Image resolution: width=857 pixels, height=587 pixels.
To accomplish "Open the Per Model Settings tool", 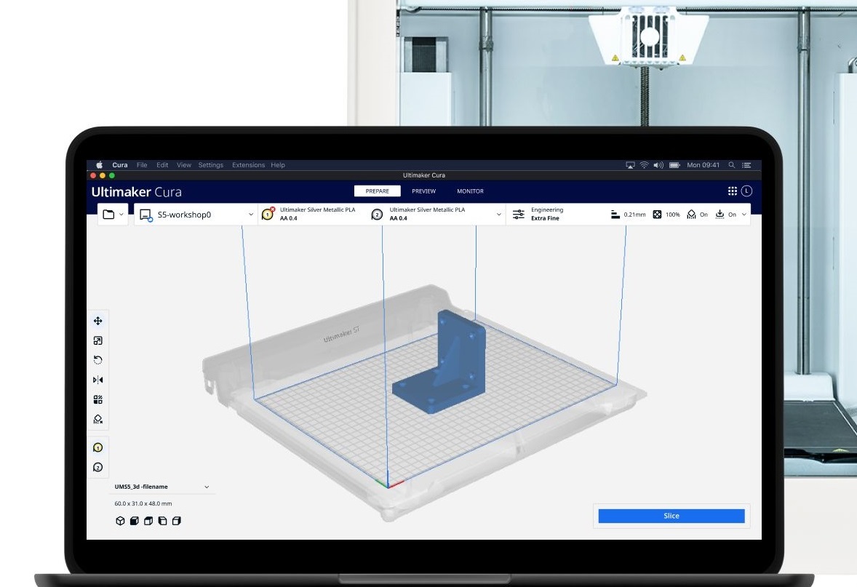I will coord(97,399).
